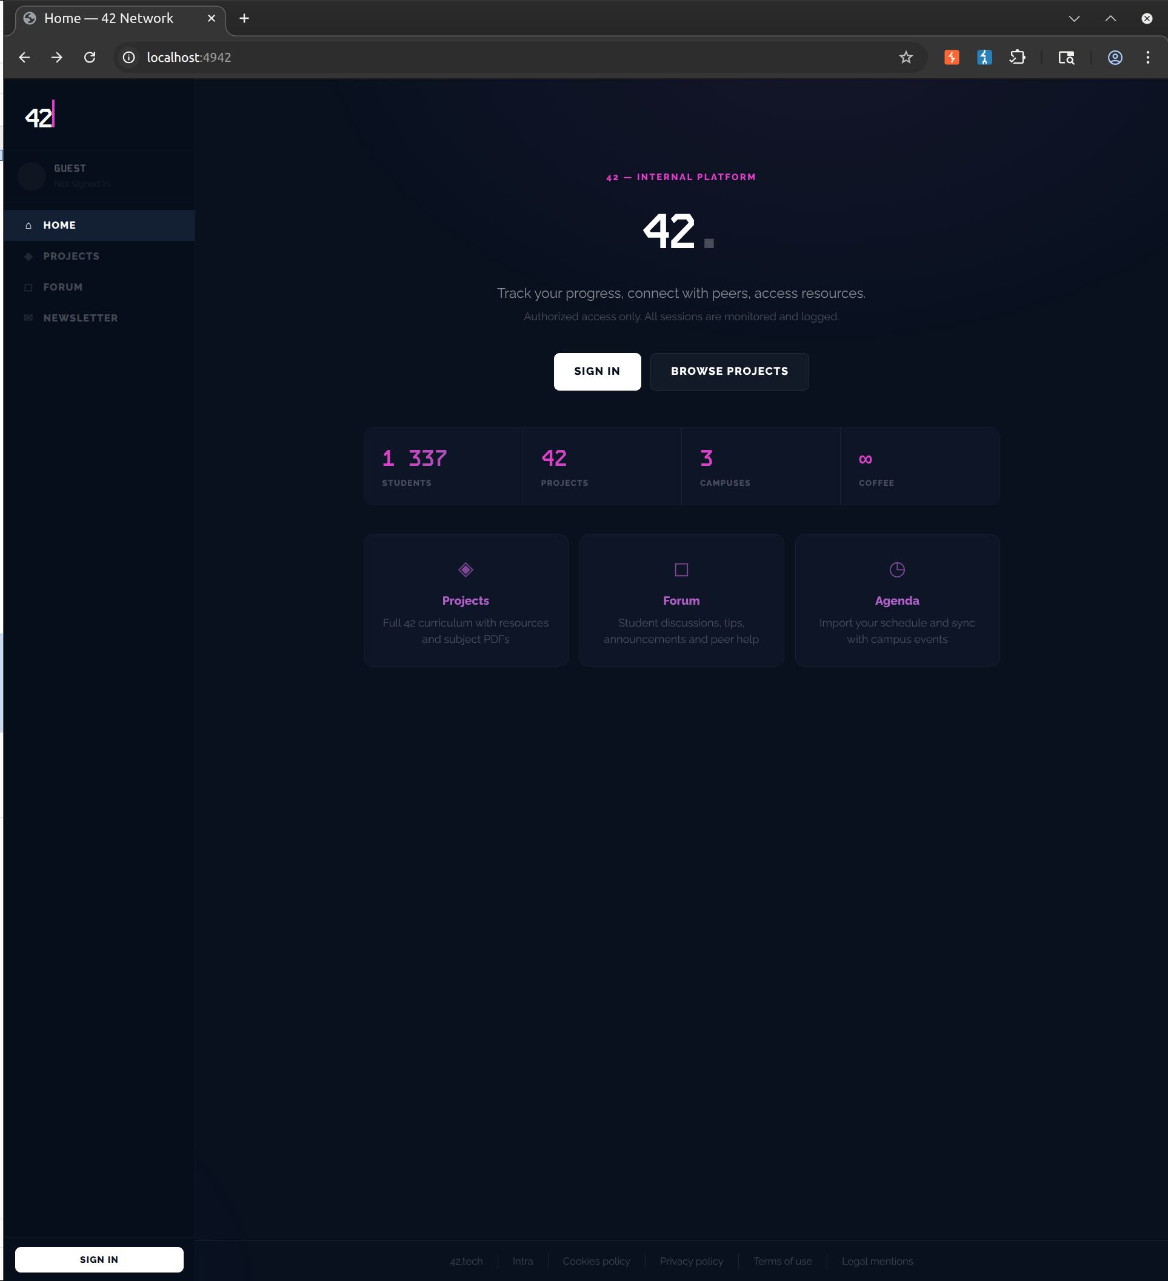Image resolution: width=1168 pixels, height=1281 pixels.
Task: Reload the page
Action: point(90,57)
